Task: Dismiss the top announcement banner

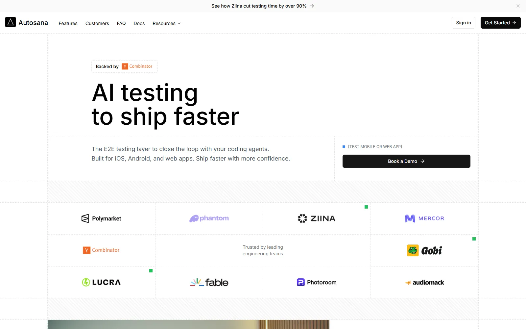Action: tap(518, 6)
